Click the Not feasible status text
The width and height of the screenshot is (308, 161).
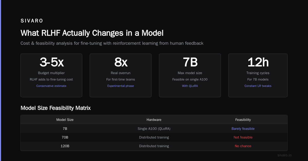[x=243, y=137]
